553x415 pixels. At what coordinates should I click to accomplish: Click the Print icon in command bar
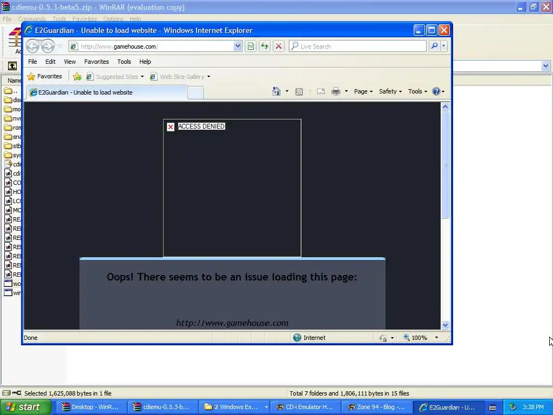[x=336, y=92]
